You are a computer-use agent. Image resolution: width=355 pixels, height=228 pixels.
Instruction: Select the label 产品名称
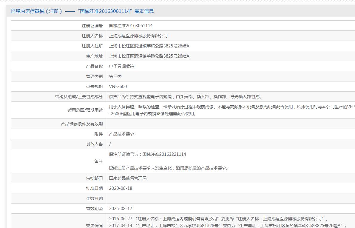coord(94,66)
